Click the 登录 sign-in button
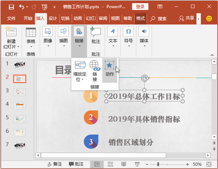 pos(140,6)
